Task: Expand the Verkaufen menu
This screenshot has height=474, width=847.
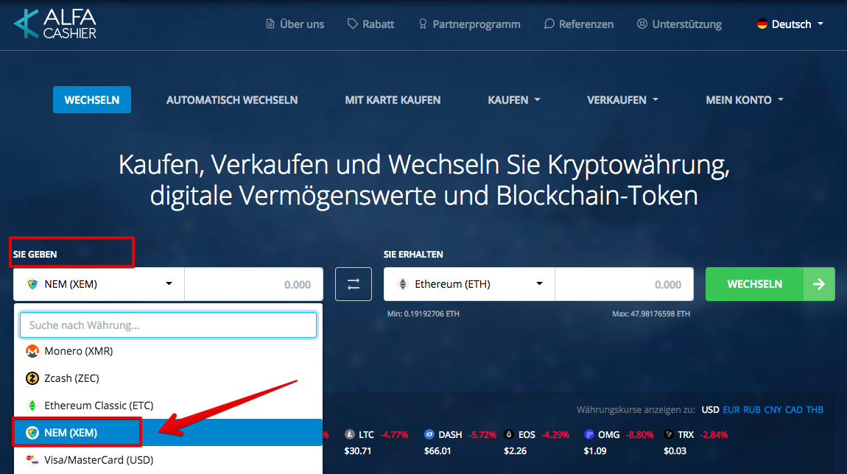Action: (622, 100)
